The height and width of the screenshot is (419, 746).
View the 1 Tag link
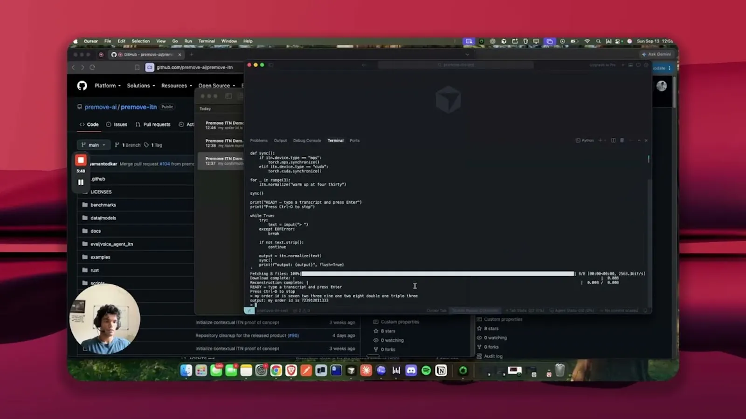pos(153,145)
